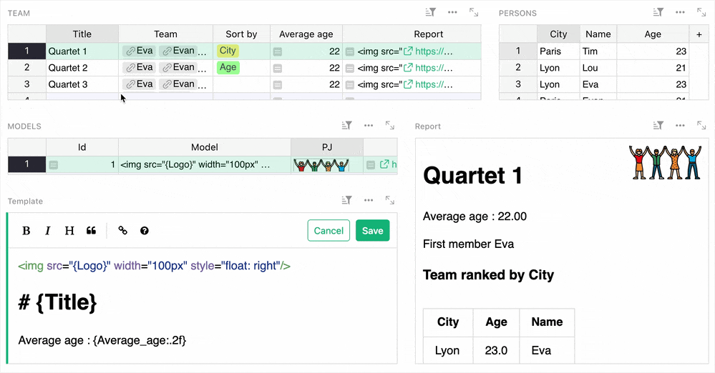Open the three-dot menu of Template section
The width and height of the screenshot is (715, 373).
pyautogui.click(x=369, y=201)
